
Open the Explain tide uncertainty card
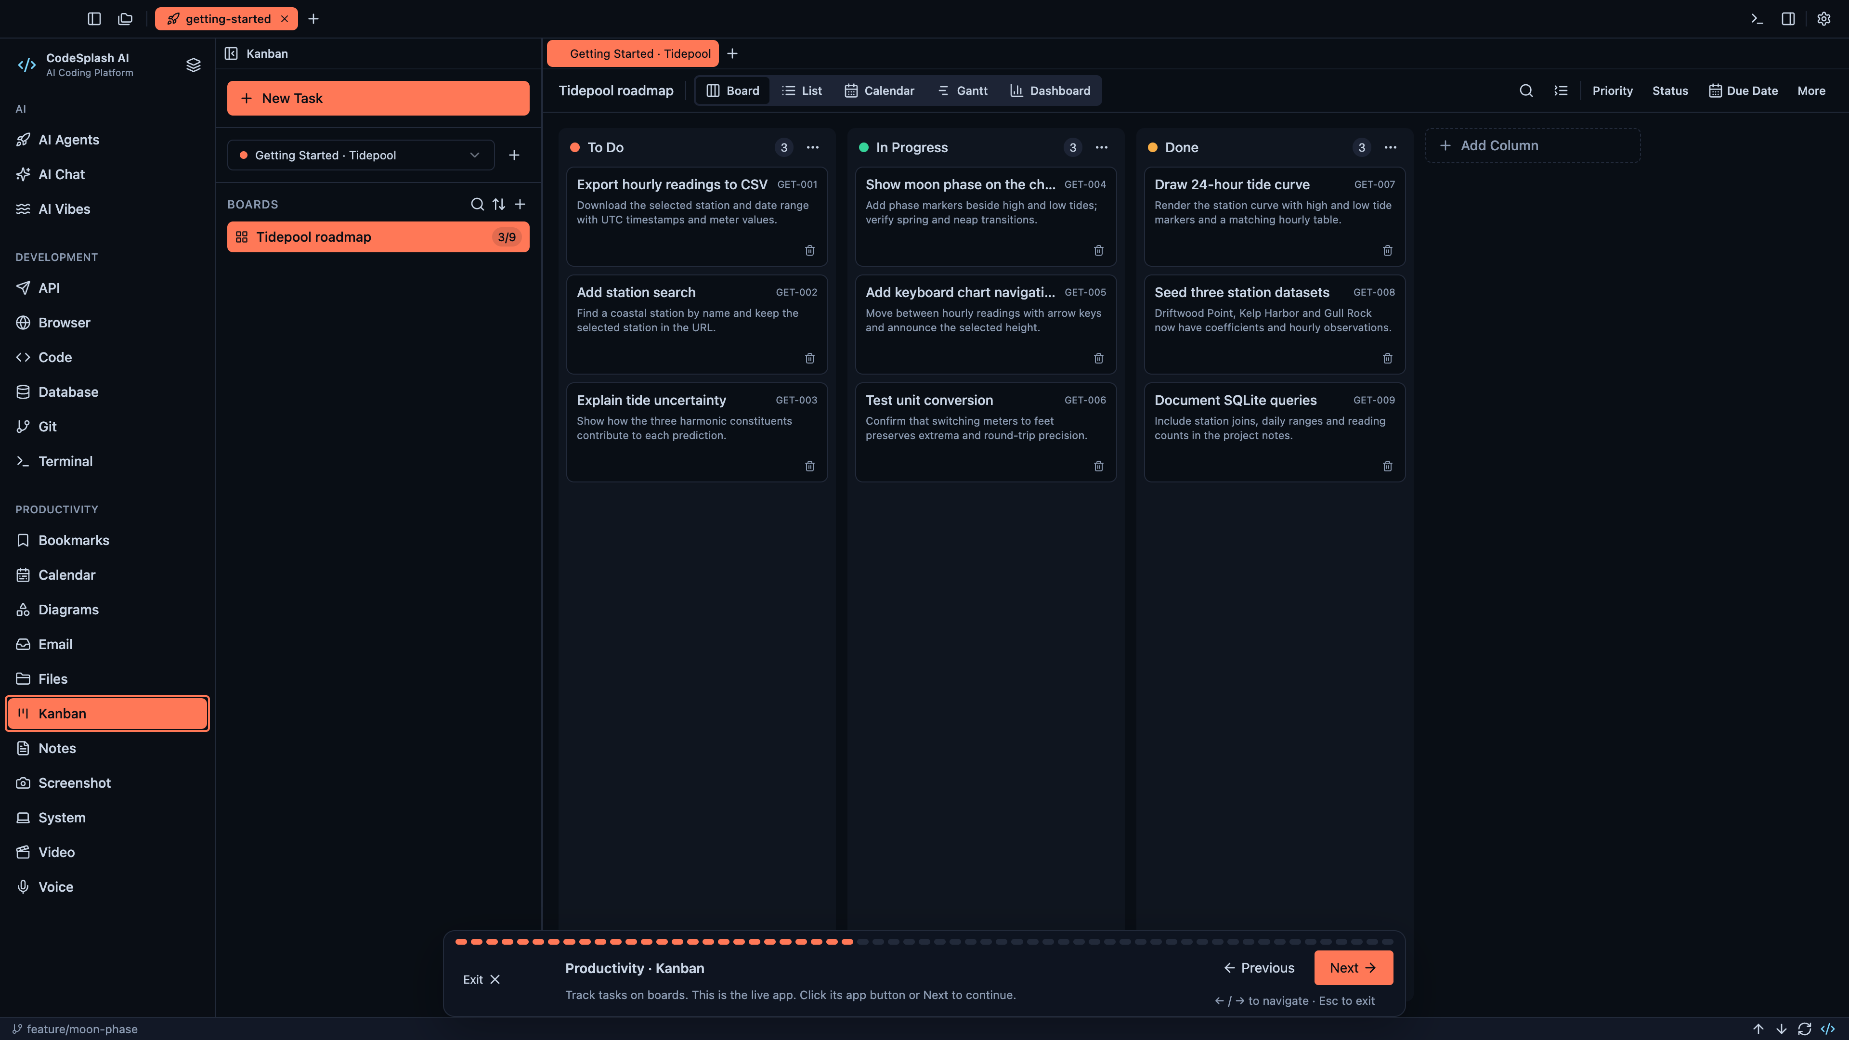pos(696,431)
